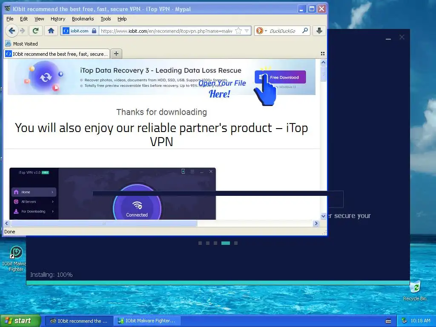Click the browser Forward arrow

pos(23,31)
